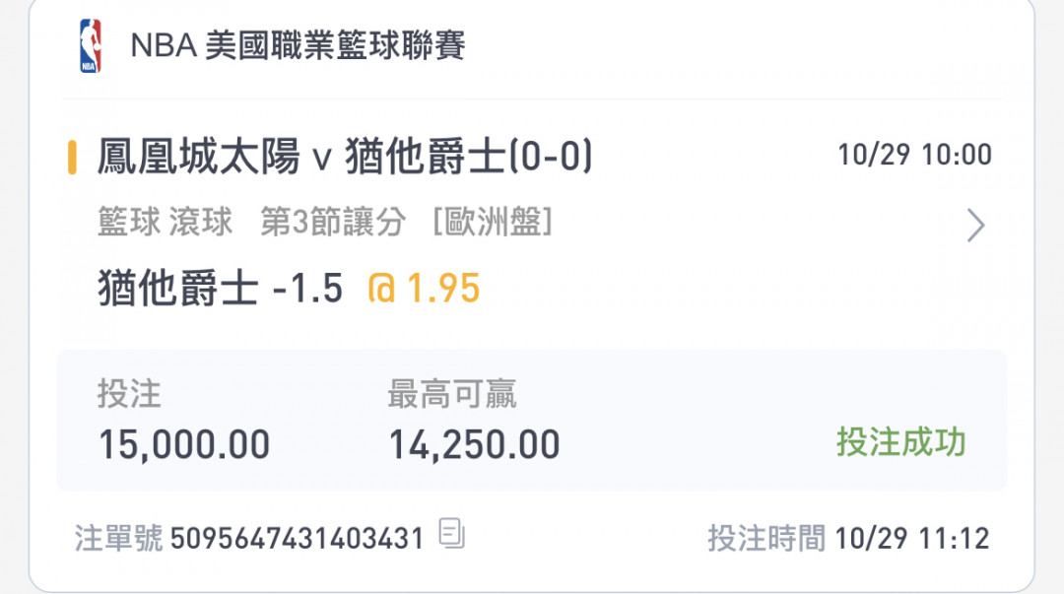Select the bet number 5095647431403431
Screen dimensions: 1064x594
click(x=298, y=538)
